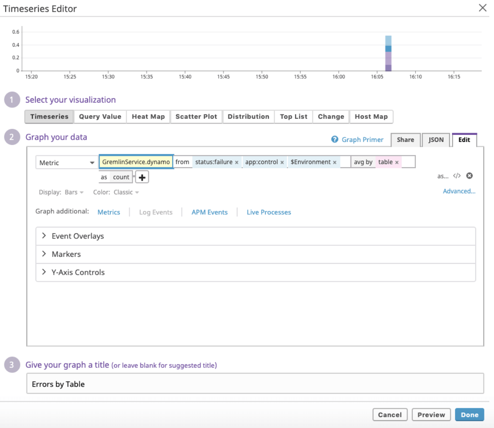Screen dimensions: 494x428
Task: Remove the status:failure filter tag
Action: coord(237,162)
